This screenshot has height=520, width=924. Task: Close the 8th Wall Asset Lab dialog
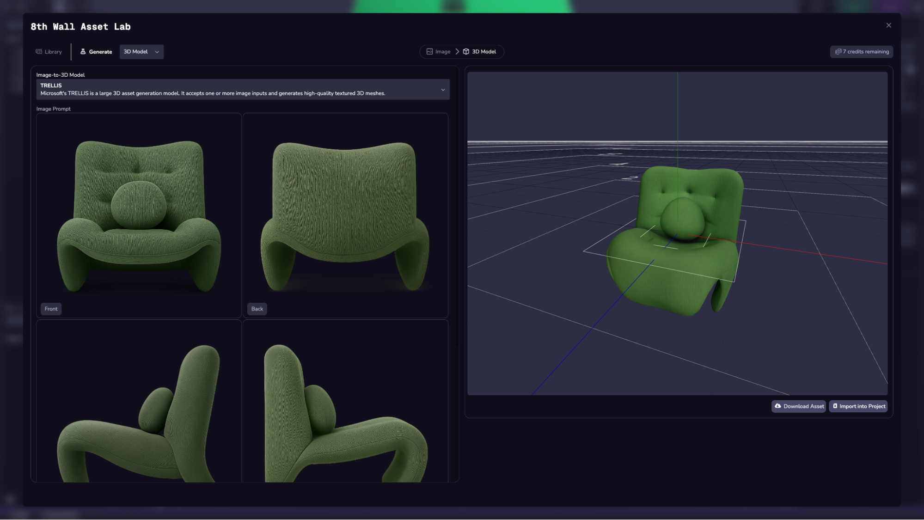888,25
